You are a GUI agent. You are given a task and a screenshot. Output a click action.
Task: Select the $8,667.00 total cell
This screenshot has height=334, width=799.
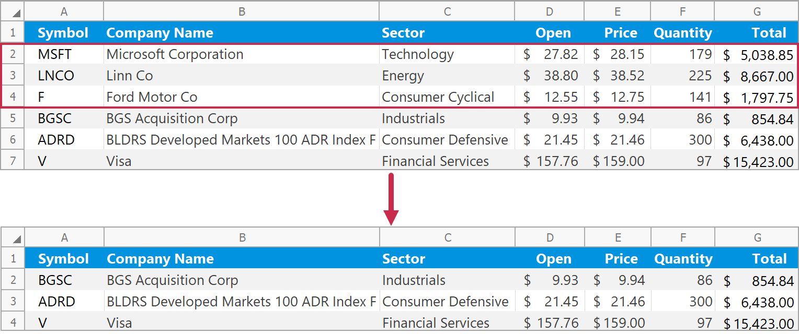[x=758, y=76]
